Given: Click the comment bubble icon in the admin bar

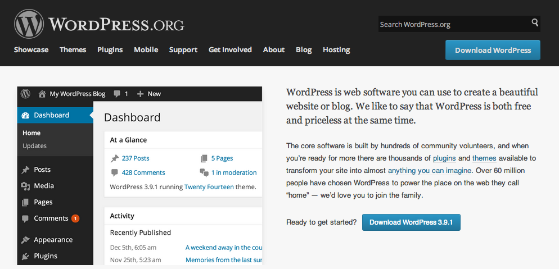Looking at the screenshot, I should tap(117, 94).
